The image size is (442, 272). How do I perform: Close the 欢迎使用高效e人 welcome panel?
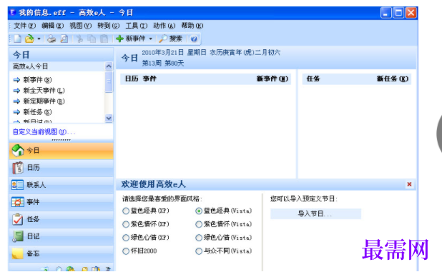(409, 184)
